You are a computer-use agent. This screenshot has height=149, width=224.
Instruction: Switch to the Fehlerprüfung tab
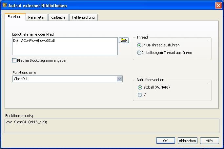click(x=83, y=17)
